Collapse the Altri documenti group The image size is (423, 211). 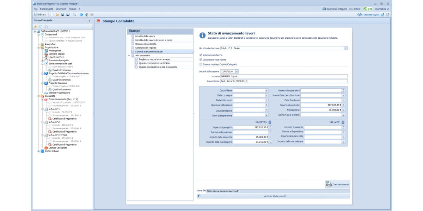129,56
